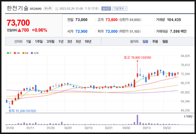Screen dimensions: 196x134
Task: Select the 10년 line chart tab
Action: [x=88, y=41]
